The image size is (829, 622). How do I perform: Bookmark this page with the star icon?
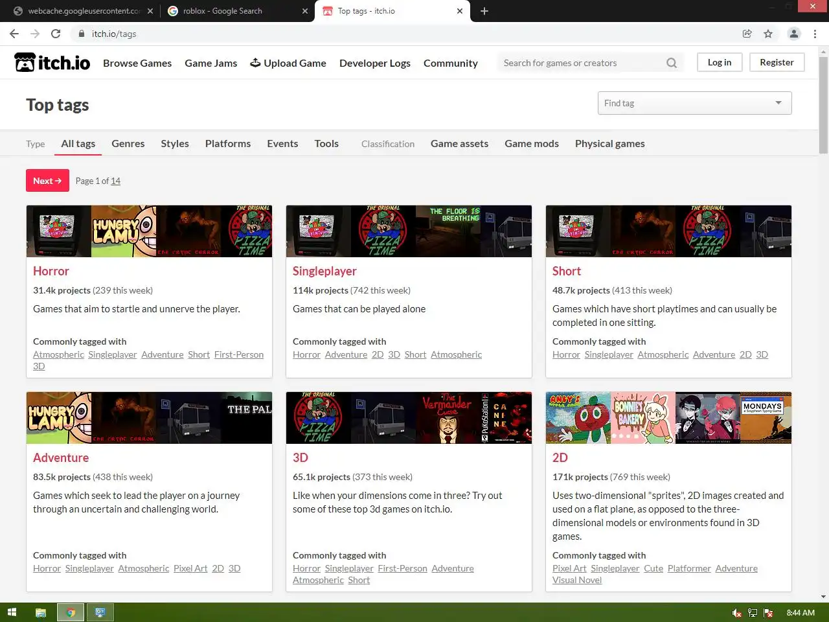[x=768, y=34]
